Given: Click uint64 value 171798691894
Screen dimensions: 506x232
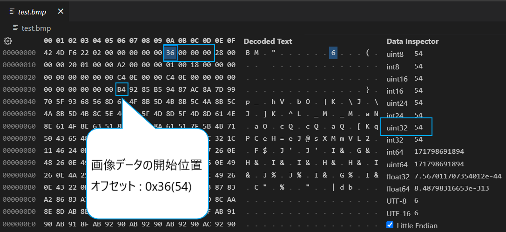Looking at the screenshot, I should [x=439, y=164].
